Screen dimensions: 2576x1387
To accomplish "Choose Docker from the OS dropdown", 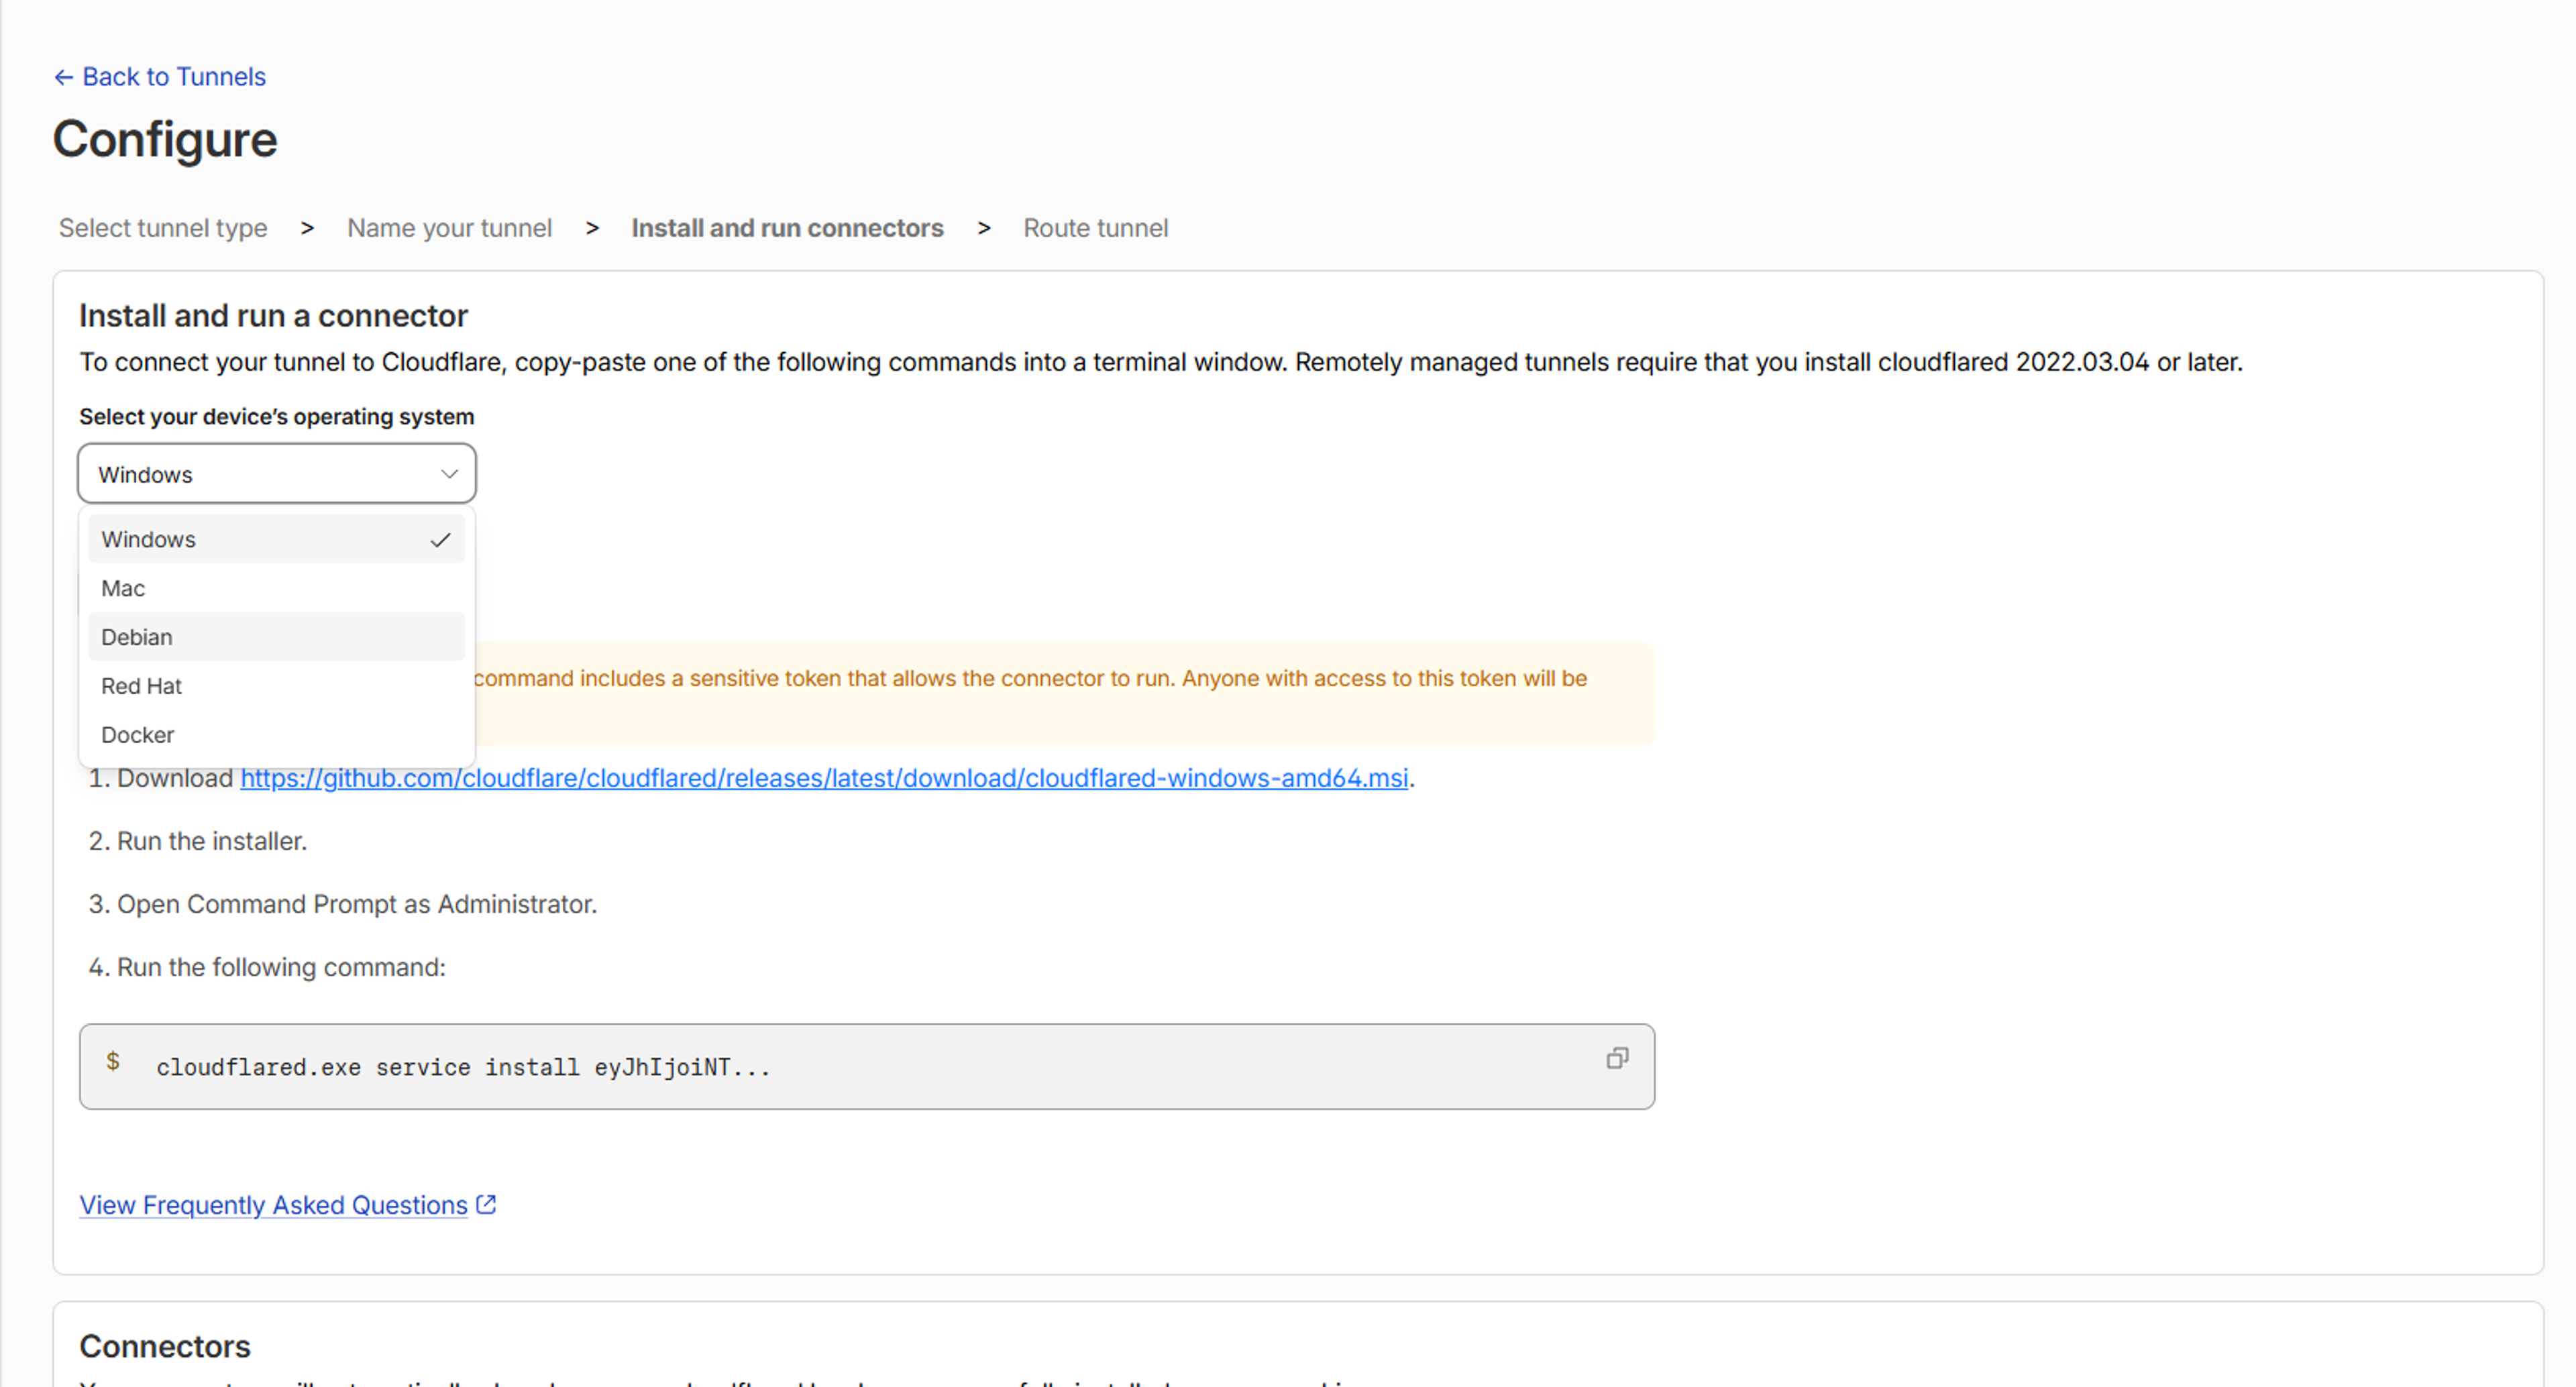I will pos(276,735).
